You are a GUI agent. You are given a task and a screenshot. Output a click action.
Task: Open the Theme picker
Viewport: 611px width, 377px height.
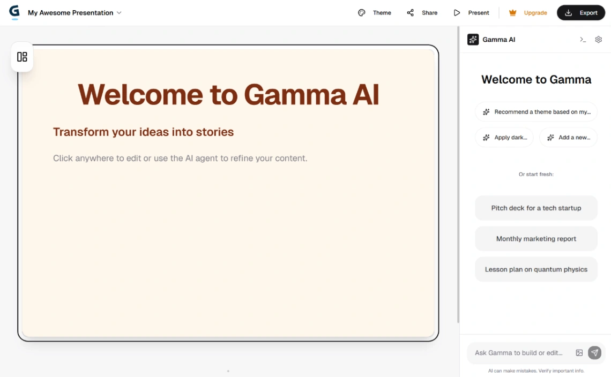375,12
